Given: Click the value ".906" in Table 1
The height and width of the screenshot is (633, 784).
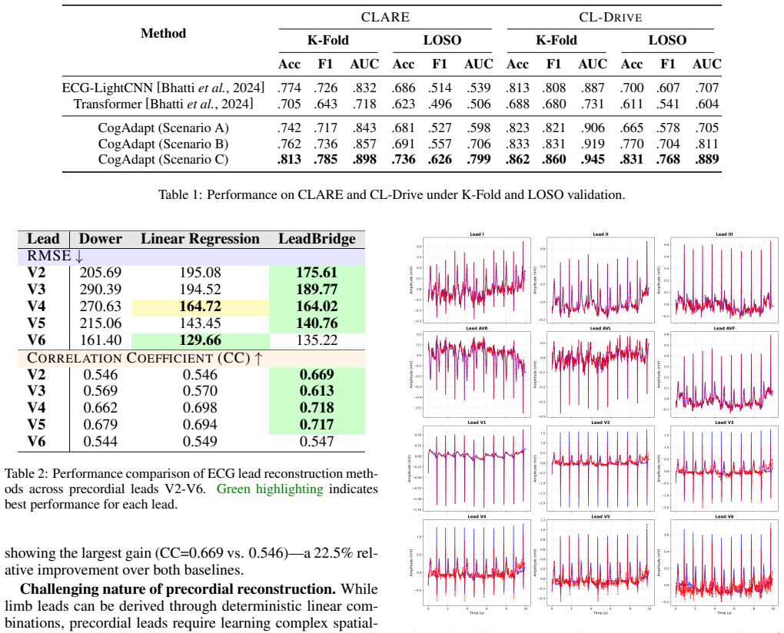Looking at the screenshot, I should tap(593, 128).
